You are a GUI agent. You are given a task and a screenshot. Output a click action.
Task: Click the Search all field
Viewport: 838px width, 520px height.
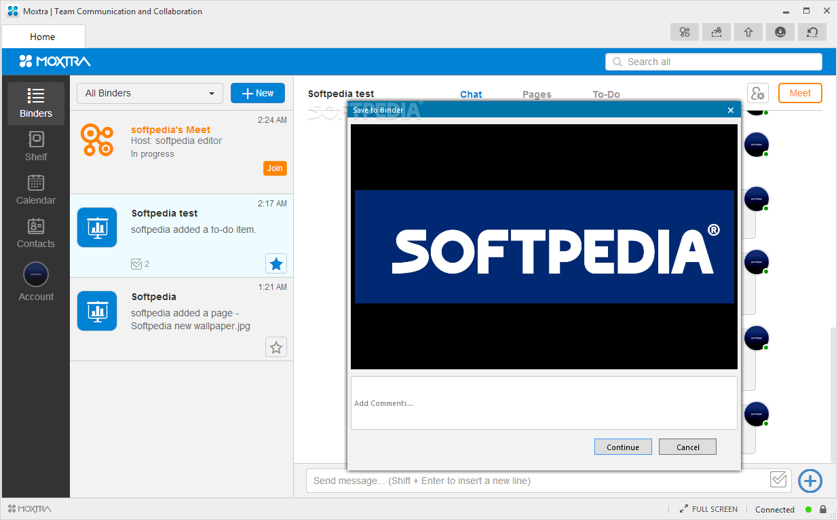(713, 62)
